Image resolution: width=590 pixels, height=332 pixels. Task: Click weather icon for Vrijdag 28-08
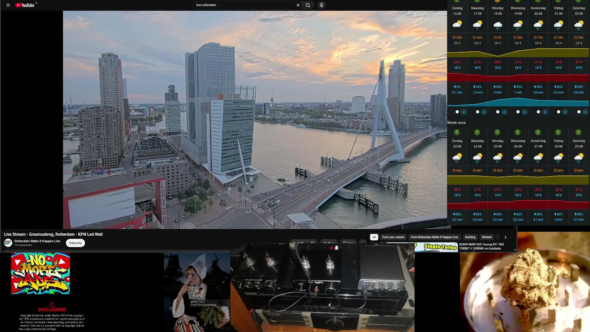[559, 158]
